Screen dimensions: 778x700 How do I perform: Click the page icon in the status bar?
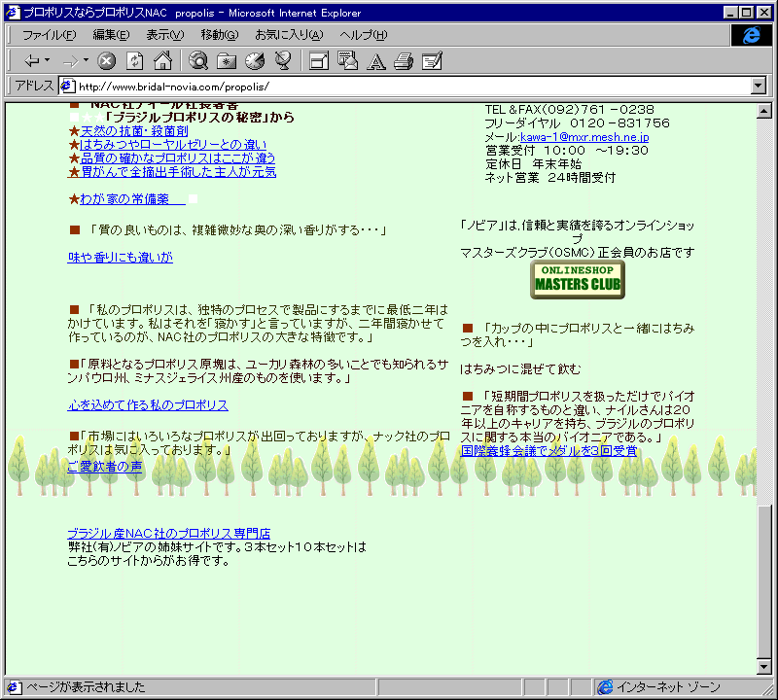14,687
